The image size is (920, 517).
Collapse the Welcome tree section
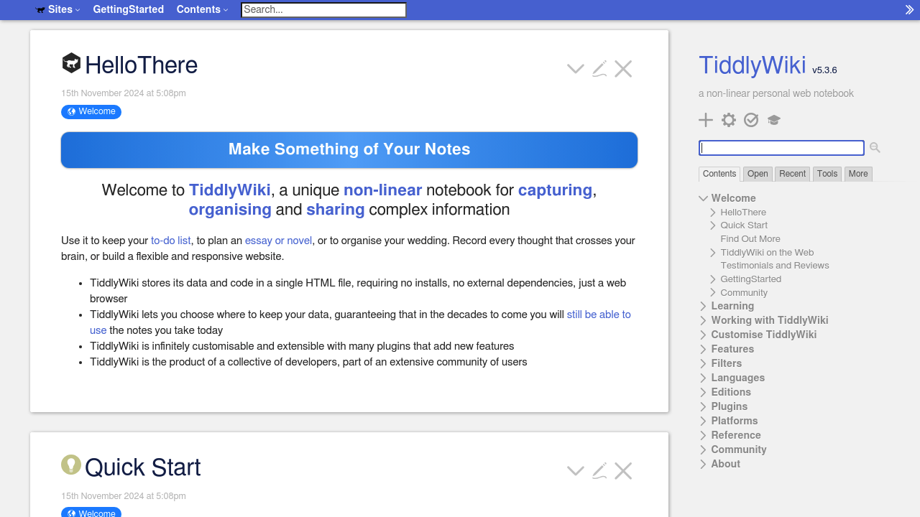[x=704, y=198]
